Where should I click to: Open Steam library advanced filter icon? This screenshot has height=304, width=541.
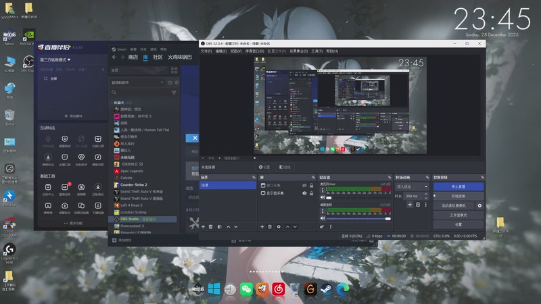(174, 93)
